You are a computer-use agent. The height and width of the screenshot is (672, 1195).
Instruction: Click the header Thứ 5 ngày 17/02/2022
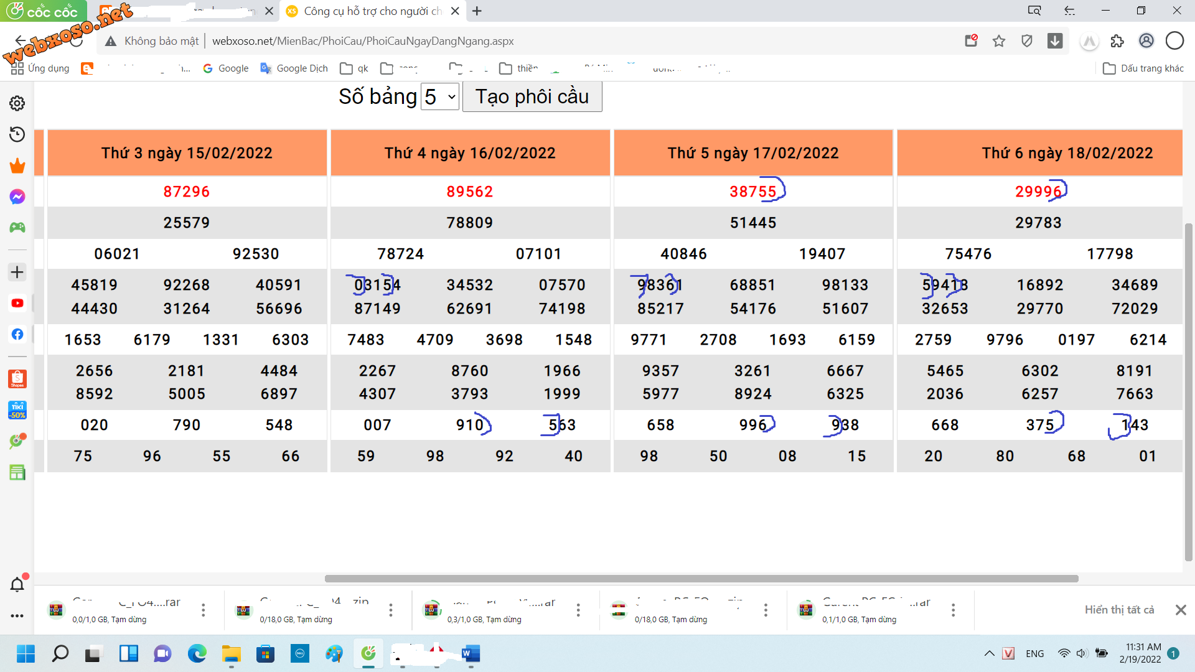pos(753,153)
